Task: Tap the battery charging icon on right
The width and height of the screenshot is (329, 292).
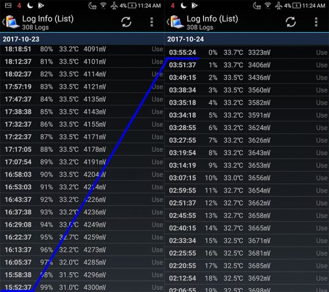Action: [x=297, y=5]
